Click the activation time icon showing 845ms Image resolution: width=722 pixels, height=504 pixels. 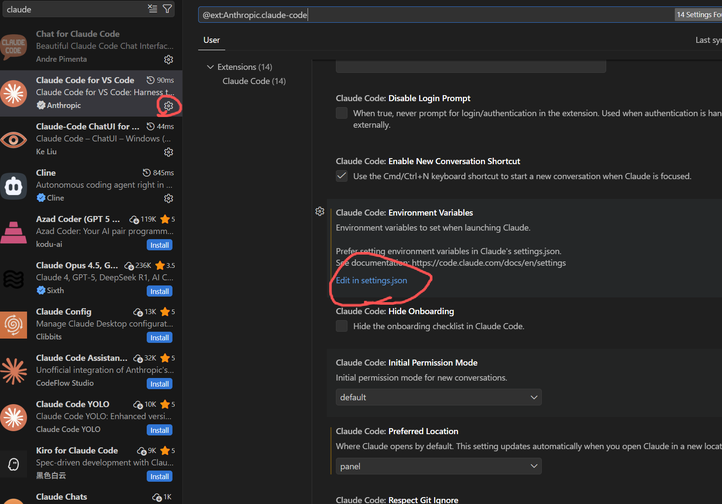(147, 173)
